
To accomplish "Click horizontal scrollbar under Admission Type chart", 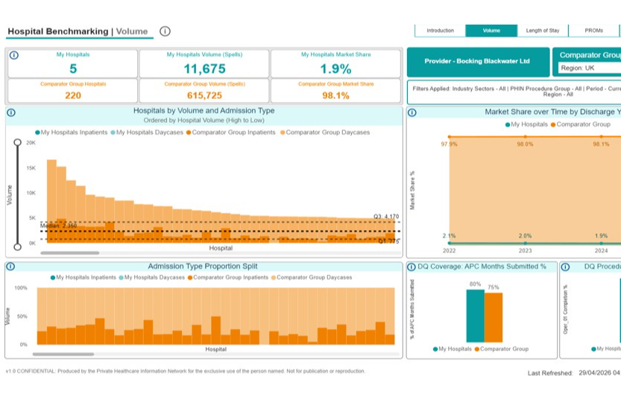I will pos(63,354).
